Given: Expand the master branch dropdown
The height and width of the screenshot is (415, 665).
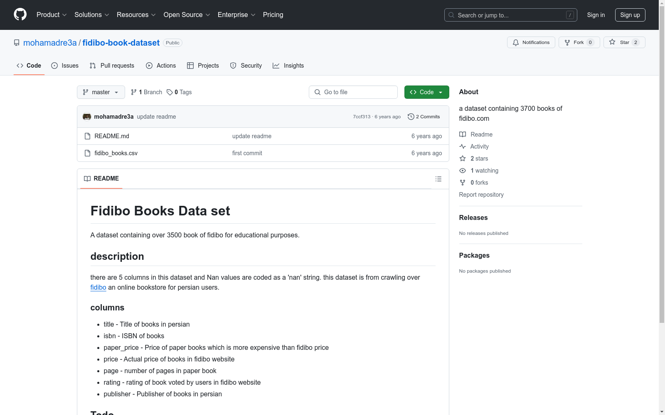Looking at the screenshot, I should pos(101,92).
